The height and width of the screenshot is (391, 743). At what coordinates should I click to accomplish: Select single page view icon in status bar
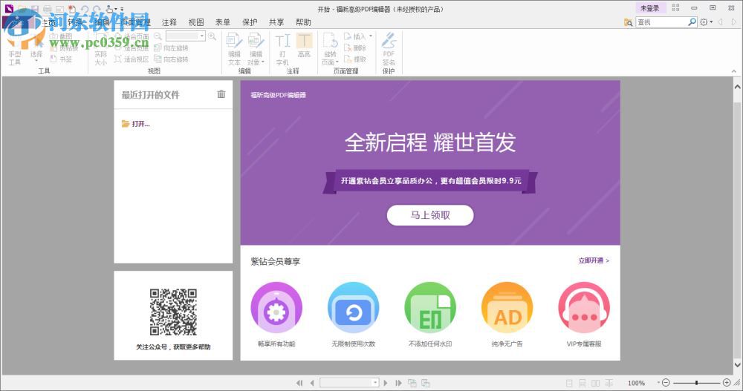tap(569, 383)
